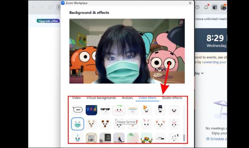Click the rotate camera icon on preview
The height and width of the screenshot is (148, 249).
181,22
